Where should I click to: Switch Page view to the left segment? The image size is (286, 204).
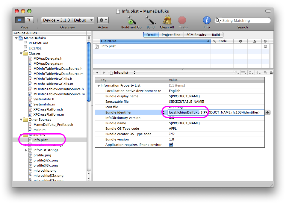20,20
